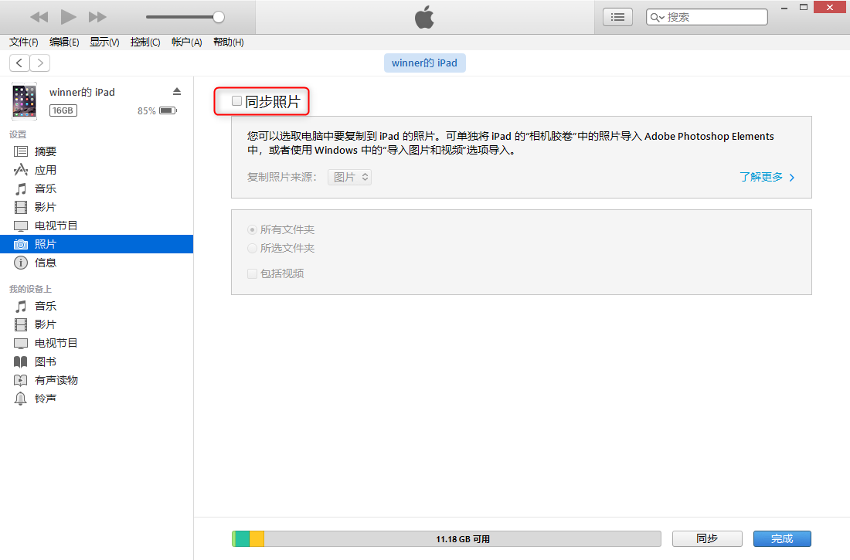
Task: Close the iTunes window
Action: [x=830, y=8]
